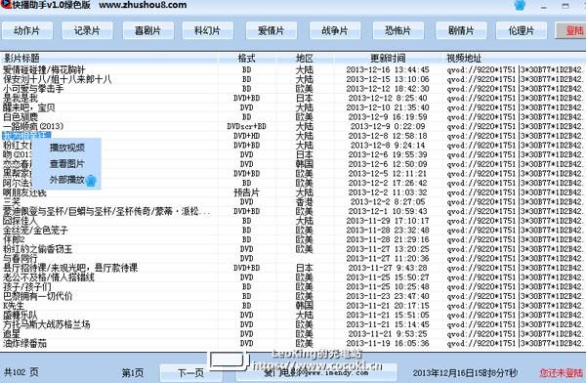Click the update time 2013-11-19 16:05:36
This screenshot has width=586, height=383.
(388, 343)
